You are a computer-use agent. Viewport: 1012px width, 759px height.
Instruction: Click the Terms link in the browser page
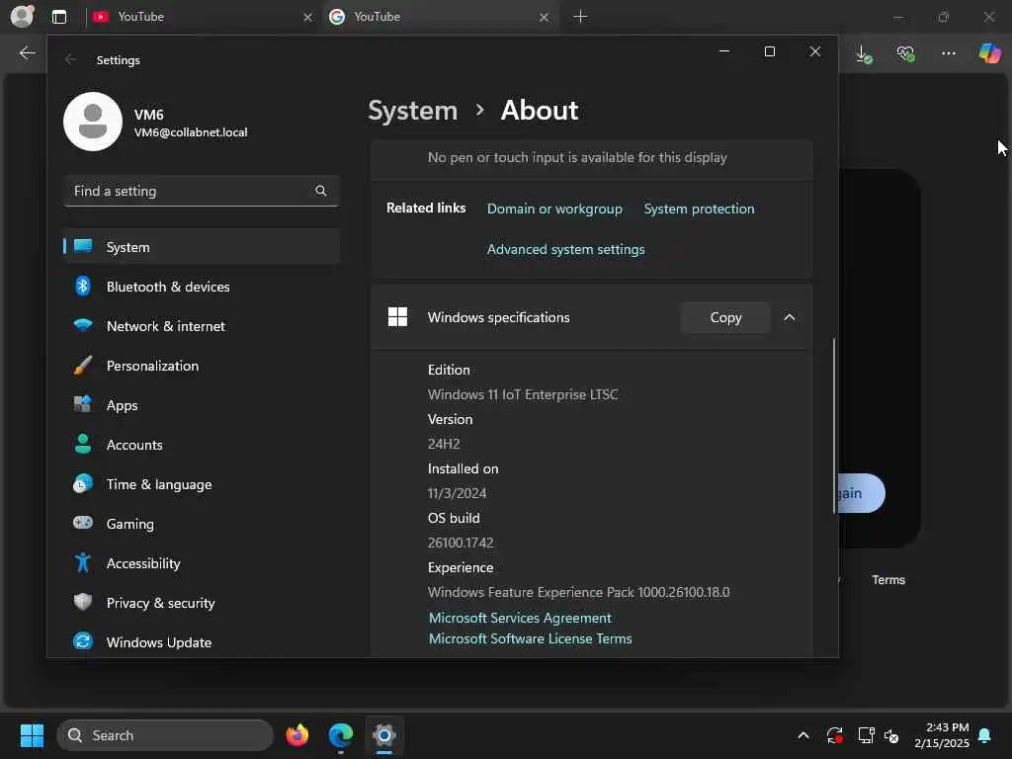888,579
